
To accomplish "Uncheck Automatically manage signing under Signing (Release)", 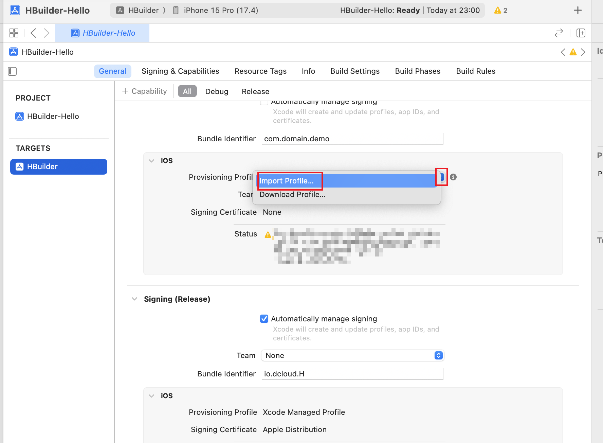I will [x=264, y=319].
